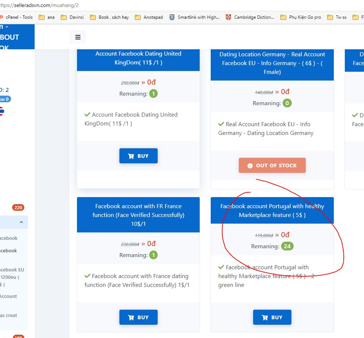Buy the Facebook Dating United Kingdom account

139,156
